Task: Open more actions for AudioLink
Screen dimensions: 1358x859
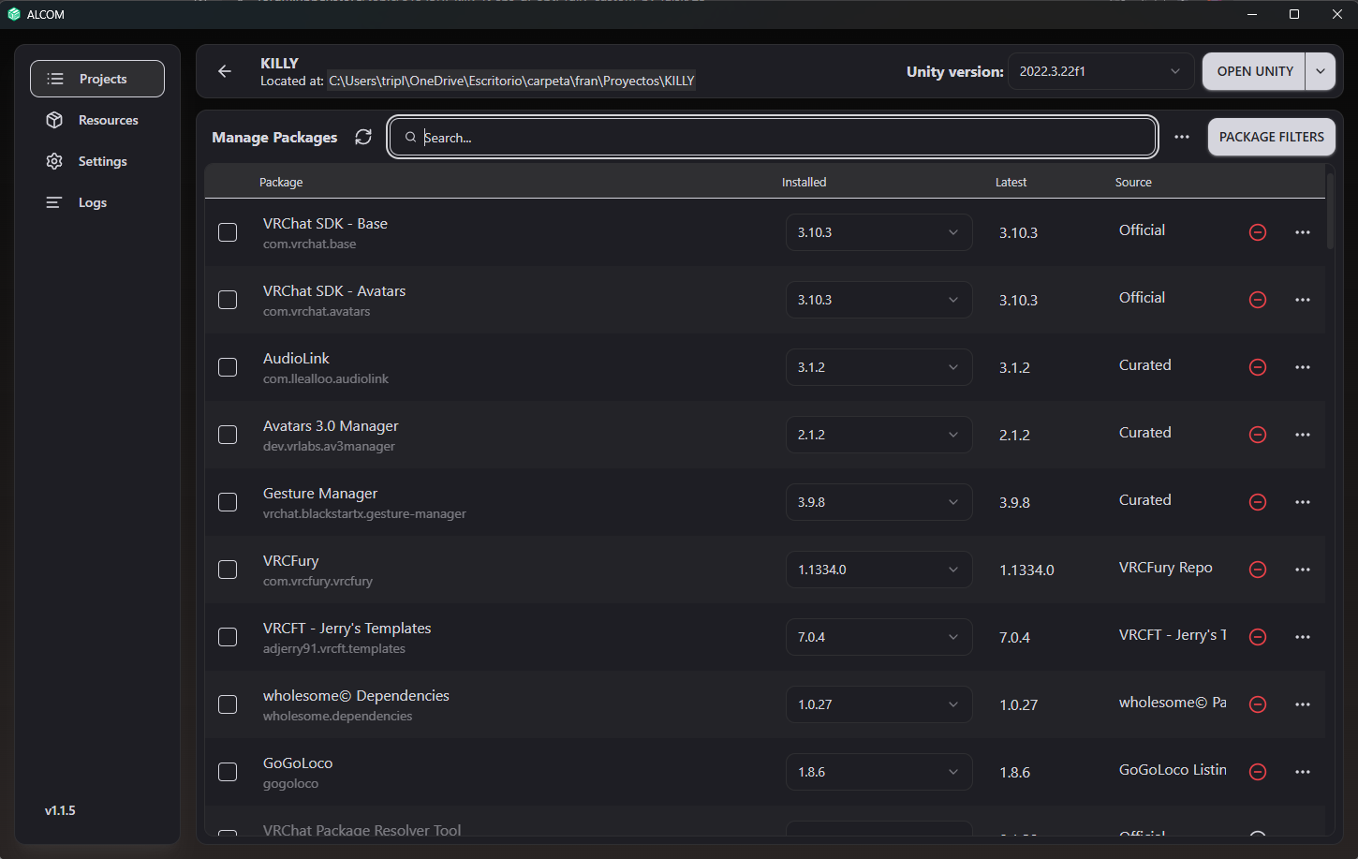Action: pos(1303,367)
